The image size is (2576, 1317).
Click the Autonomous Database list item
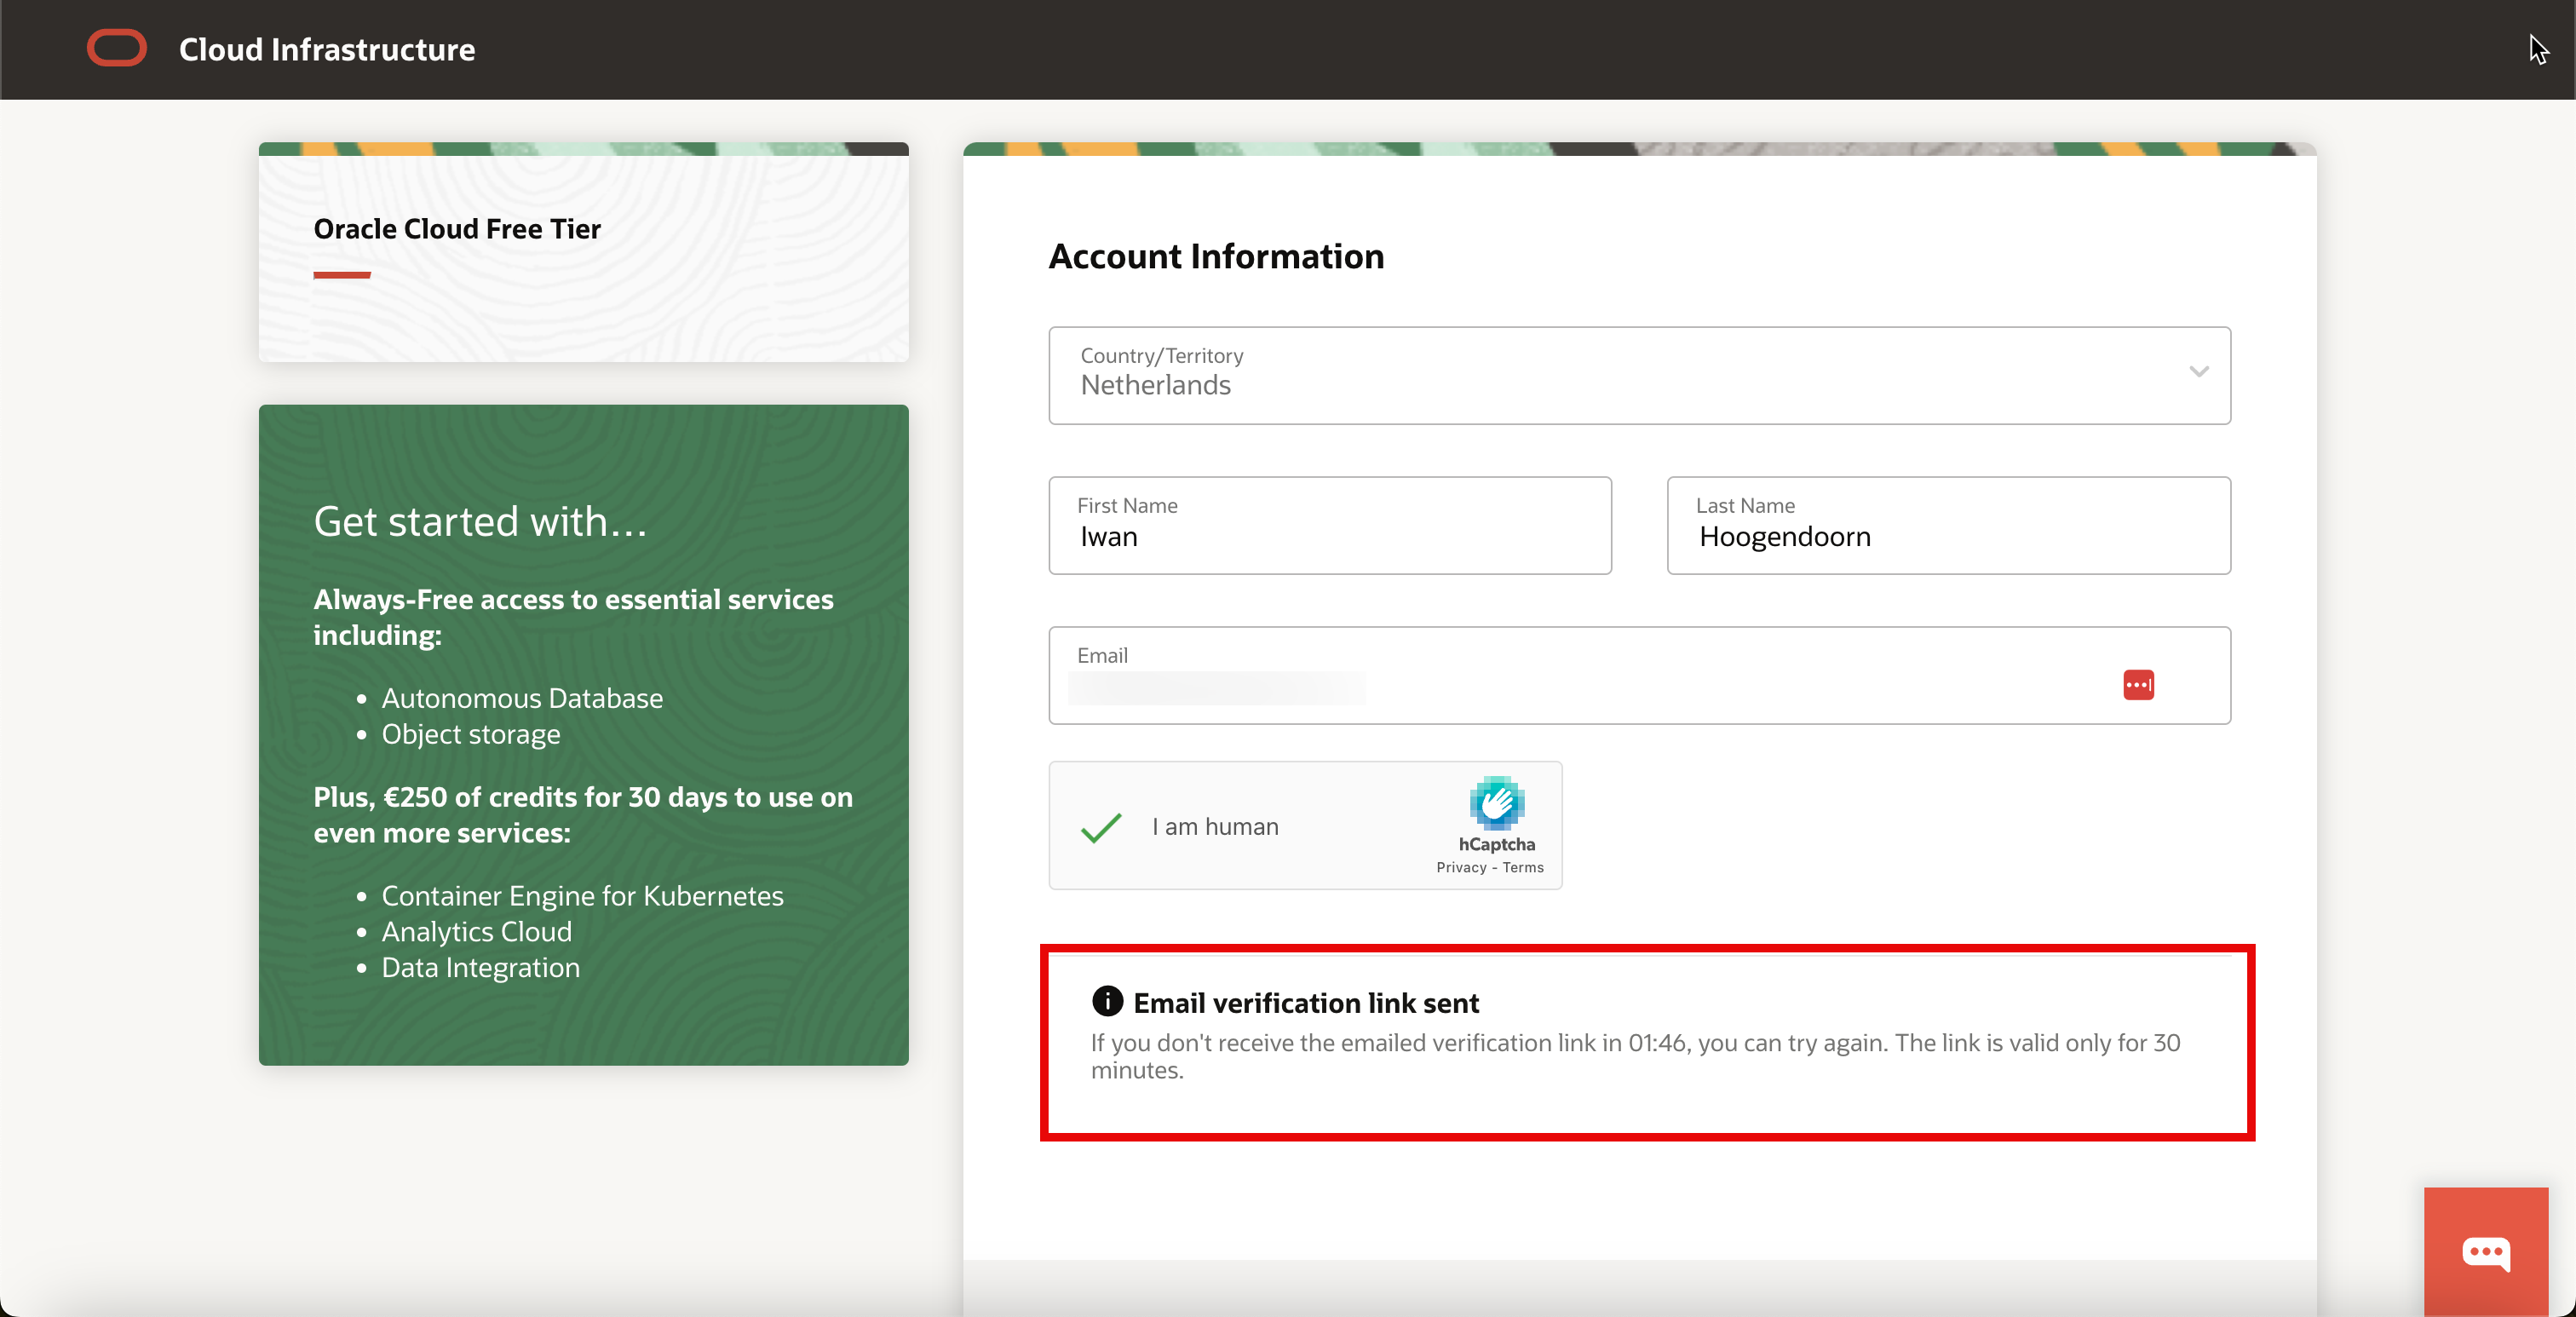(522, 698)
